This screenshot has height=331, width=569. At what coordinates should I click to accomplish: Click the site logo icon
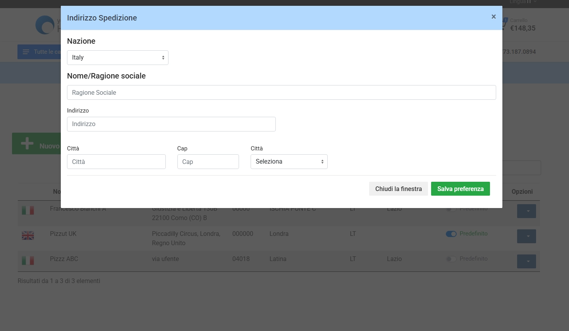[x=46, y=25]
